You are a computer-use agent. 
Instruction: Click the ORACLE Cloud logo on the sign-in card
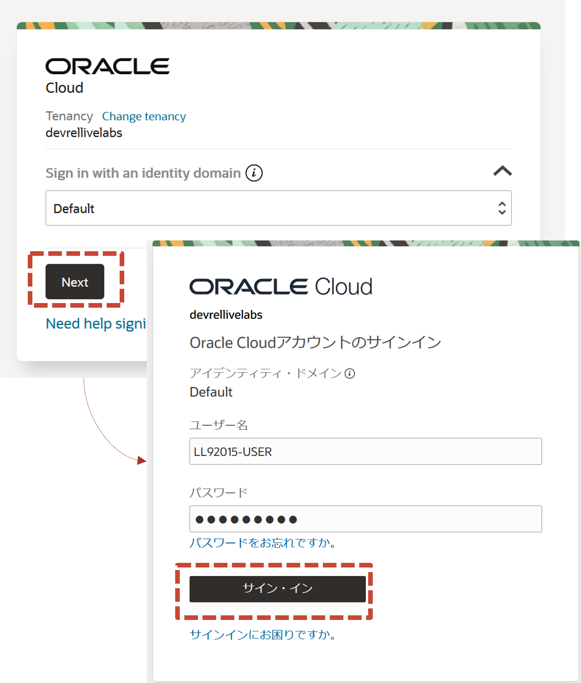281,286
